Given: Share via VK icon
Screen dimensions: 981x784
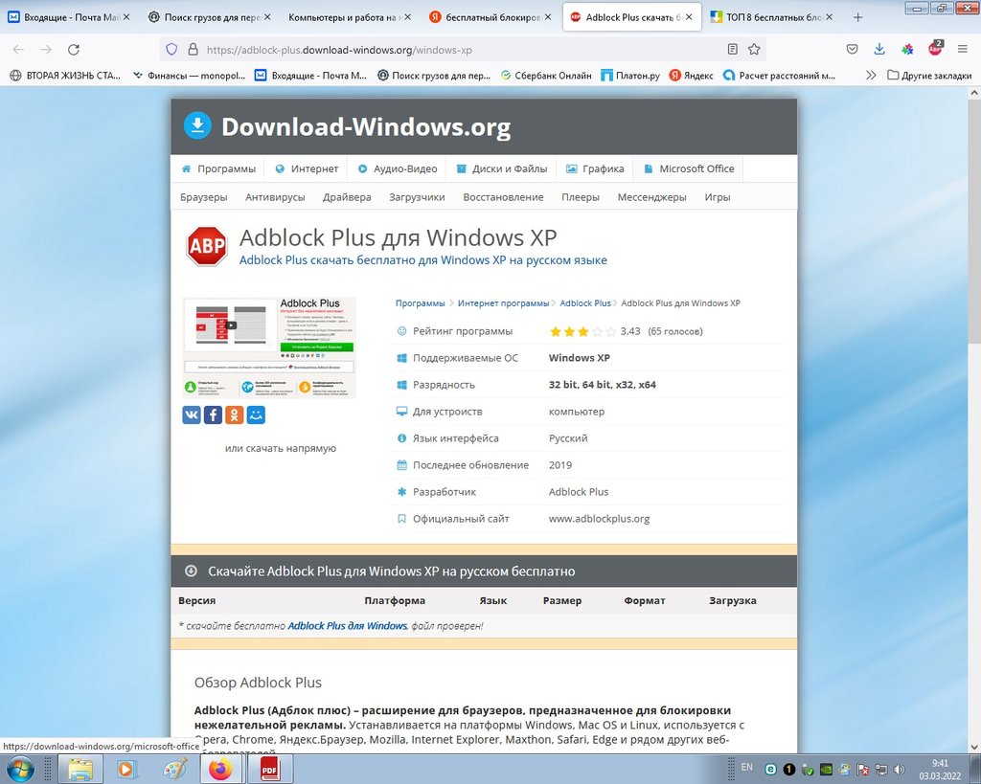Looking at the screenshot, I should coord(192,414).
